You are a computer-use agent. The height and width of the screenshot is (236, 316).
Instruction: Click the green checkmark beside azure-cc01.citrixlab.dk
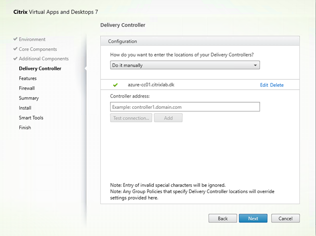115,85
